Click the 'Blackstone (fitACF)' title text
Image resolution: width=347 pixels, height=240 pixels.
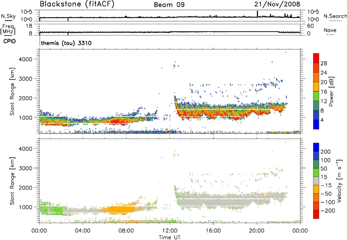(x=77, y=4)
